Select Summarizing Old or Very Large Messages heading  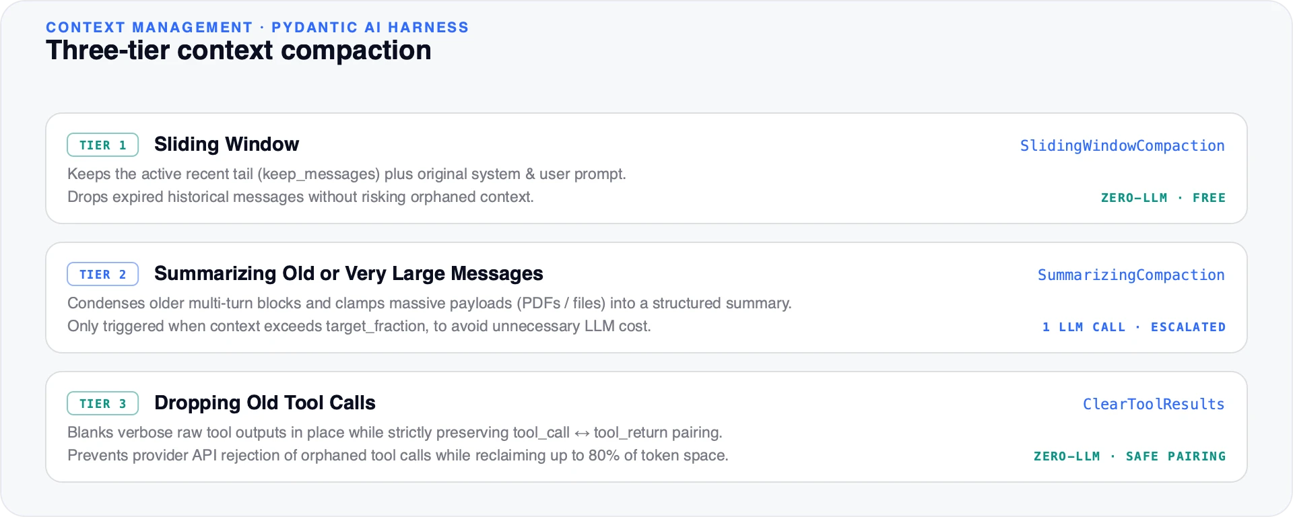(x=348, y=273)
